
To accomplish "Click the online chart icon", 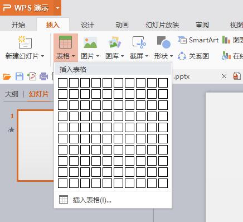I will 226,56.
